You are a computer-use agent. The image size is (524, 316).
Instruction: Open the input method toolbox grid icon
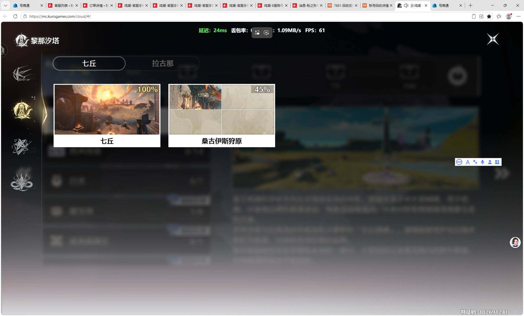[x=497, y=162]
